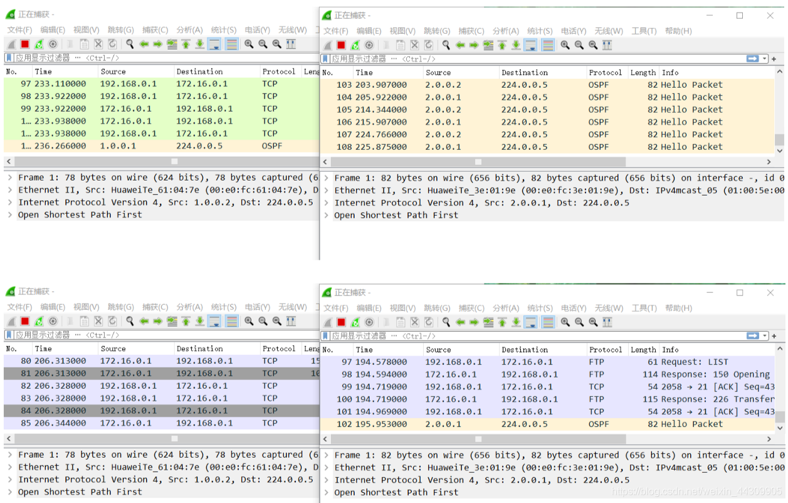Open 分析(A) menu in the FTP capture window
Viewport: 788px width, 503px height.
[x=505, y=308]
